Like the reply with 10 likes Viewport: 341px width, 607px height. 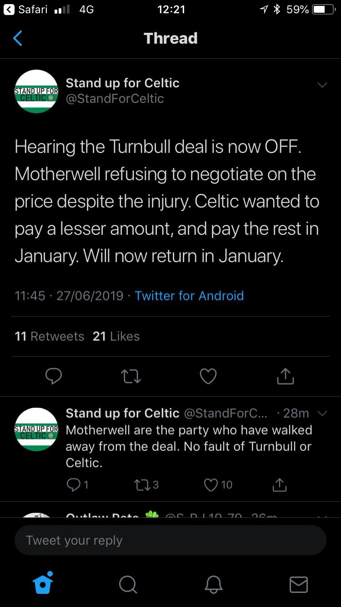pyautogui.click(x=211, y=485)
